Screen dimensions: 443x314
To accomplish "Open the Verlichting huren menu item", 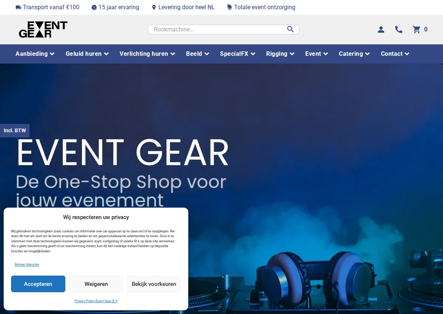I will (144, 54).
